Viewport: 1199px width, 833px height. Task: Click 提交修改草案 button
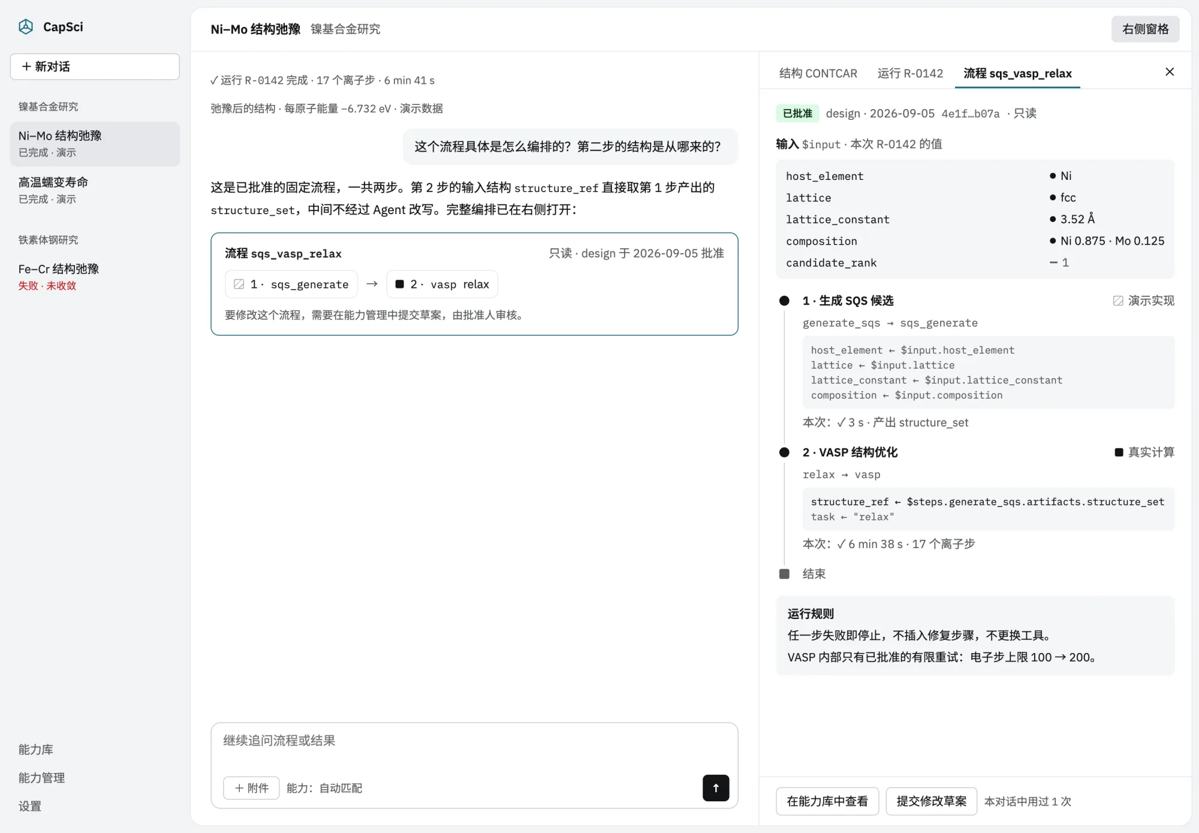(x=932, y=801)
